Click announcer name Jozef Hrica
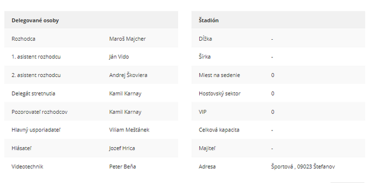Screen dimensions: 369x183 coord(122,148)
